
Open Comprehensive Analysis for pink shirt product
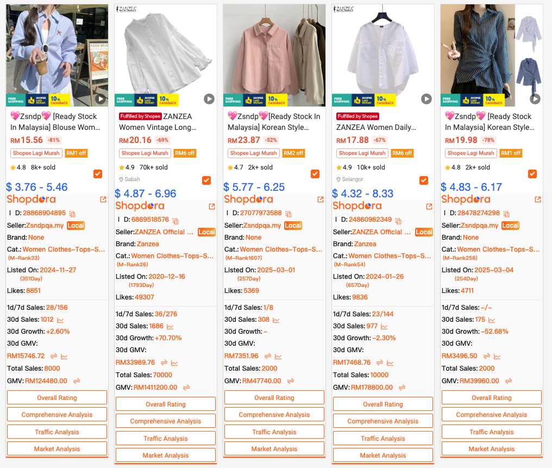click(x=274, y=415)
